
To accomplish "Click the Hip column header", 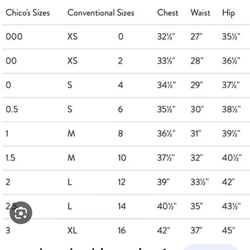I will click(228, 13).
